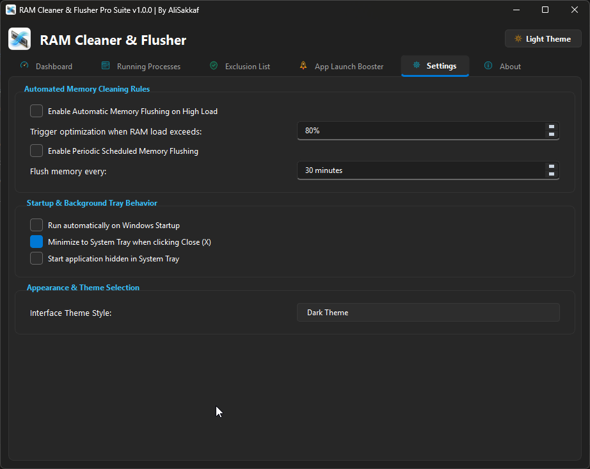
Task: Go to App Launch Booster tab
Action: click(342, 66)
